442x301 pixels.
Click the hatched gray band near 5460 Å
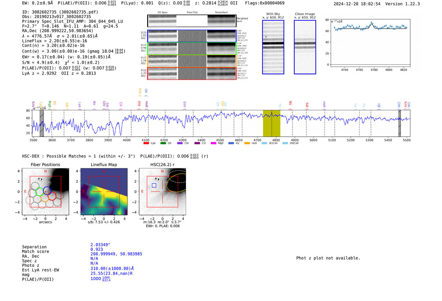tap(399, 123)
